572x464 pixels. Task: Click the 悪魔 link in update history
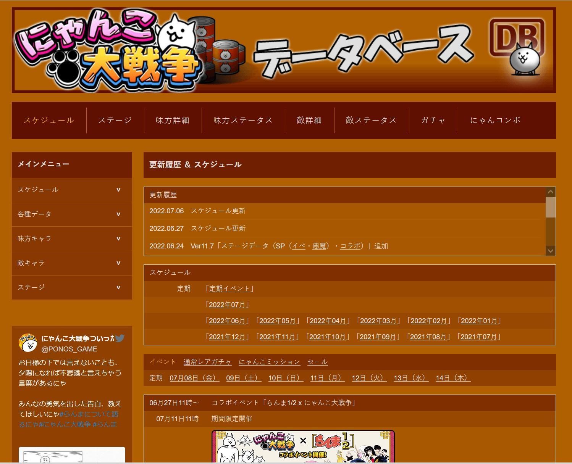coord(319,246)
